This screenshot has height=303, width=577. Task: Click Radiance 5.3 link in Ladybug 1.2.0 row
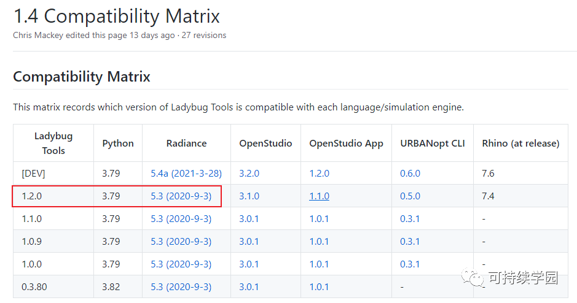click(x=181, y=196)
